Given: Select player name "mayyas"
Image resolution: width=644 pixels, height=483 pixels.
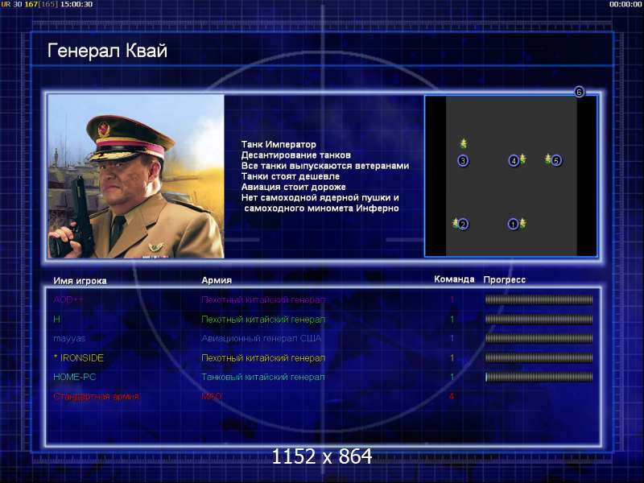Looking at the screenshot, I should (x=69, y=339).
